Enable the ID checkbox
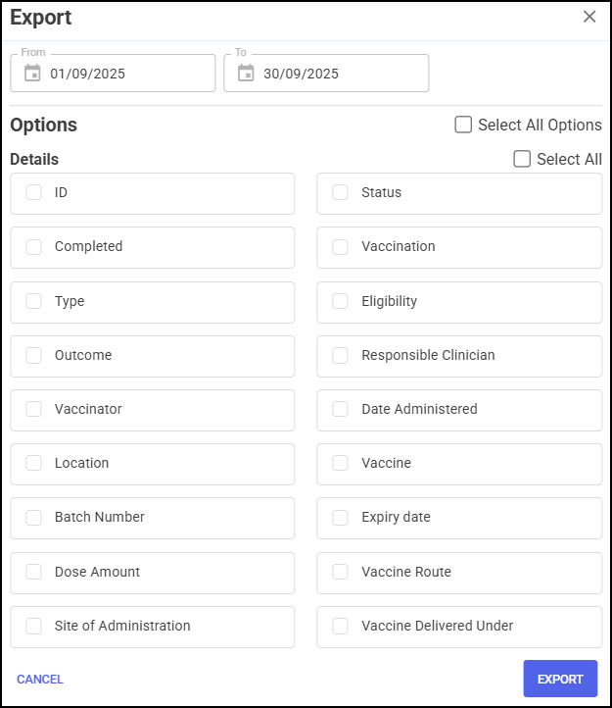Image resolution: width=612 pixels, height=708 pixels. pyautogui.click(x=34, y=193)
